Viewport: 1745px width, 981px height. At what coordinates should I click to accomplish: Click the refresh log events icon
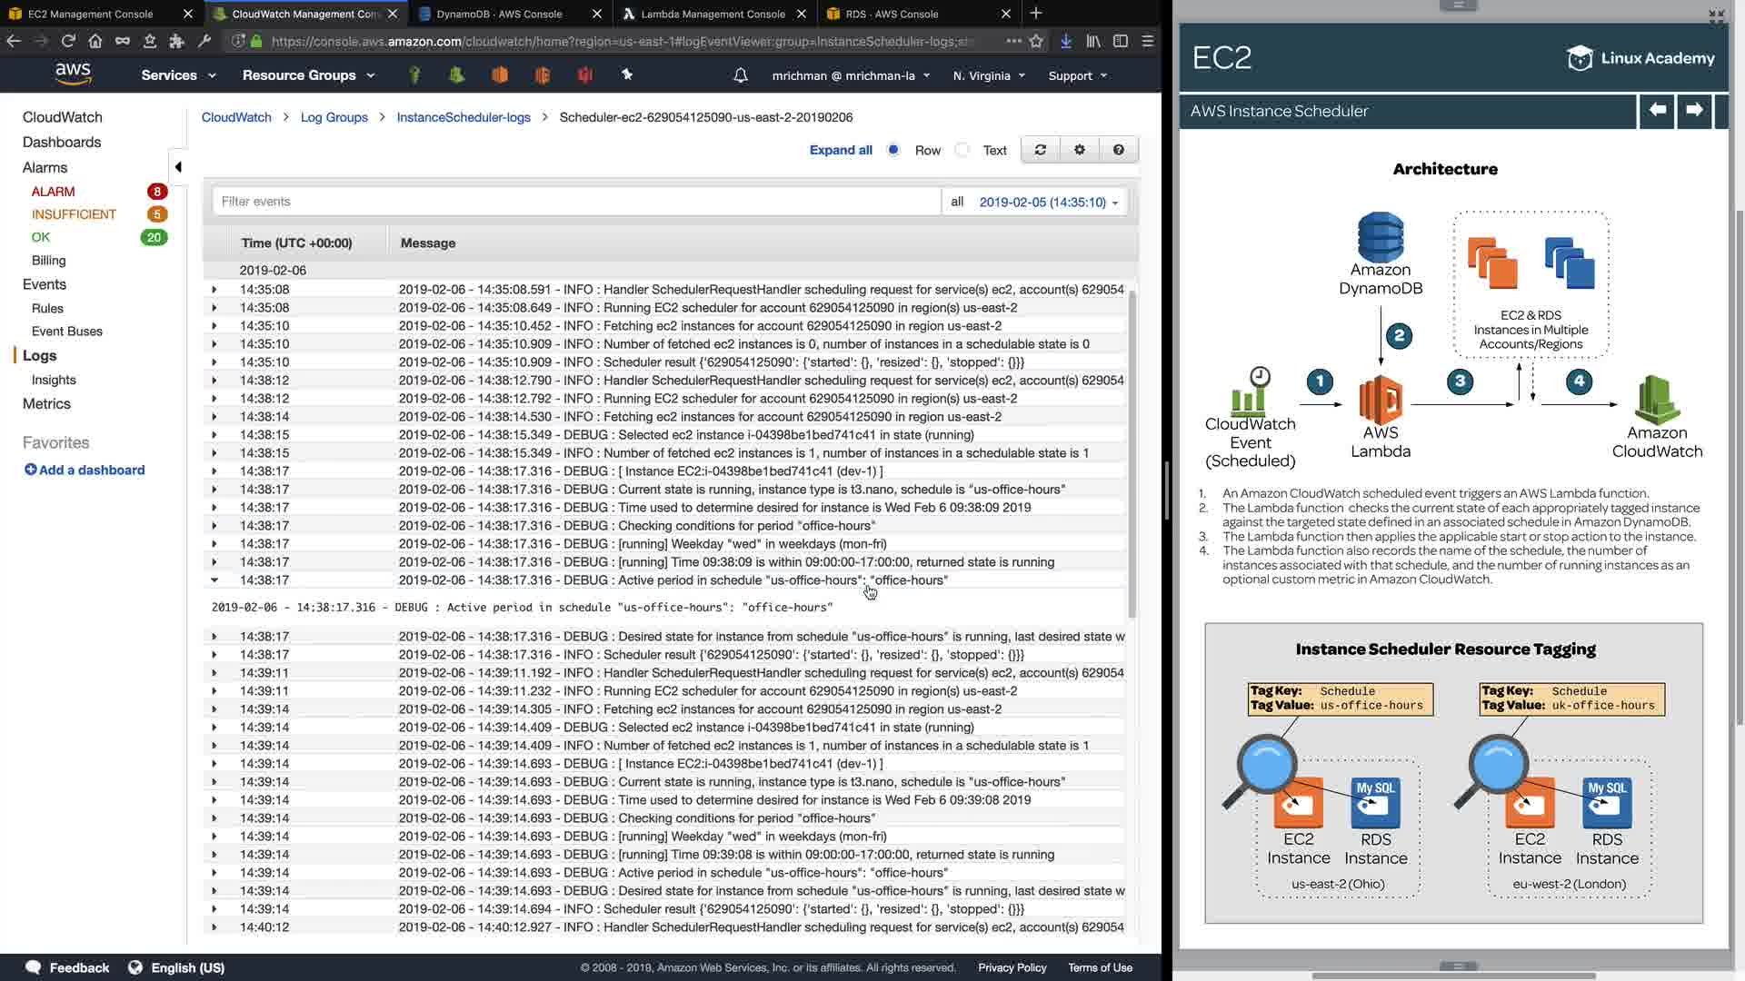pos(1040,150)
